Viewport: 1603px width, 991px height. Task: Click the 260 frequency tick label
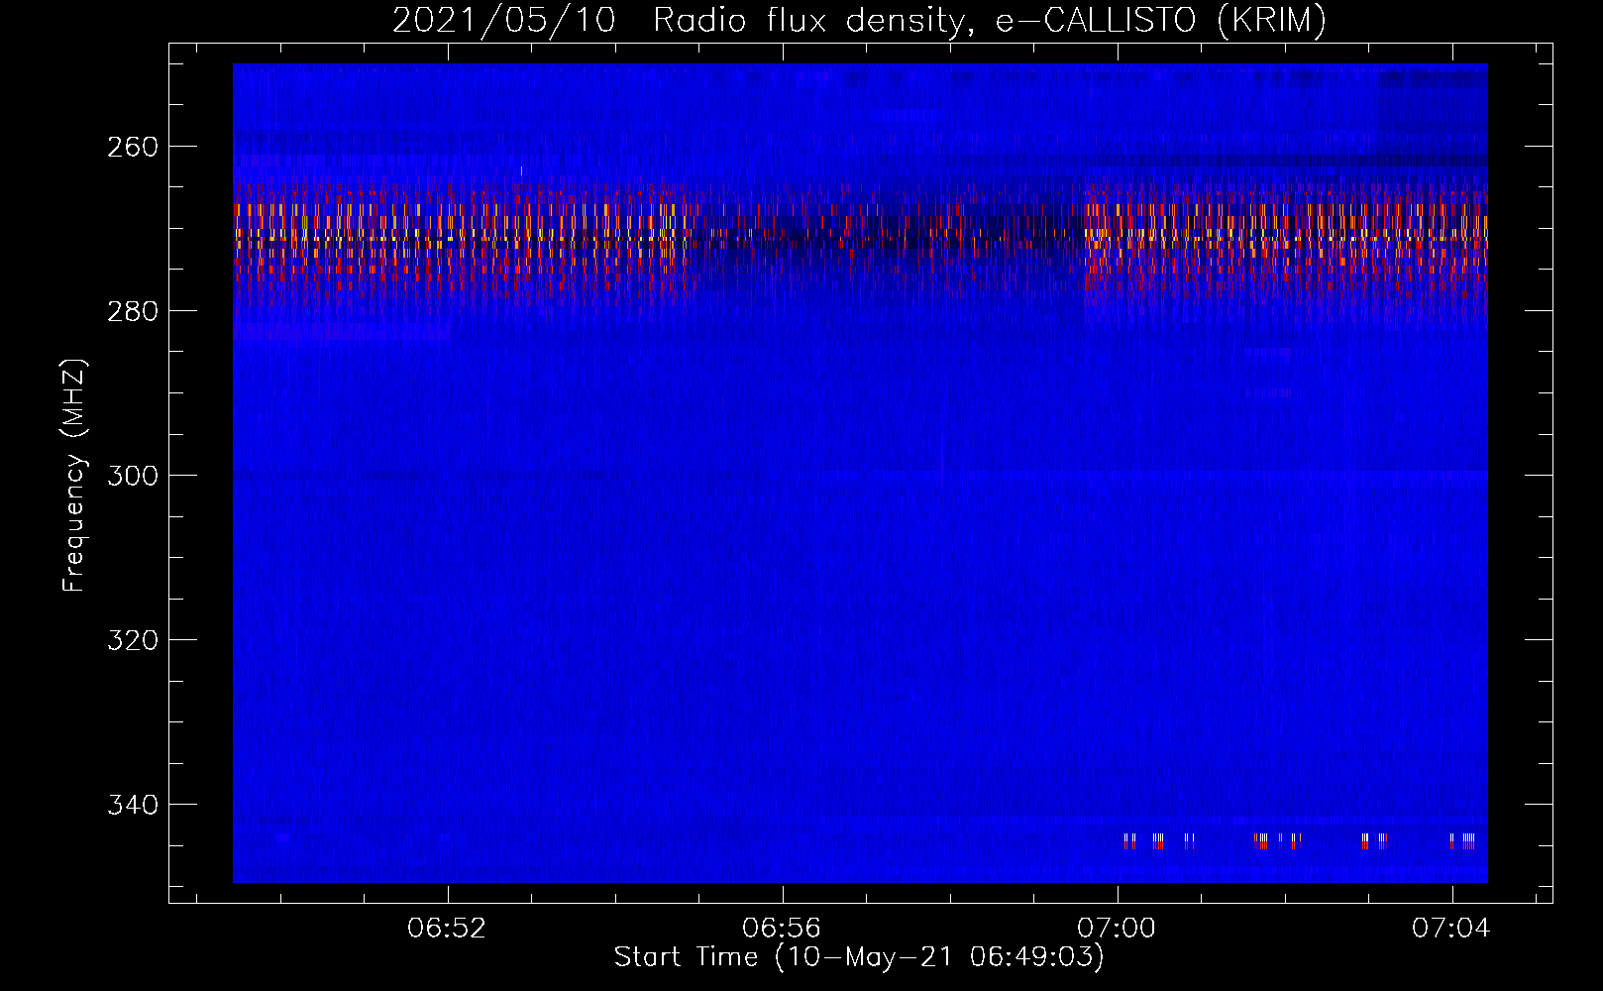(x=133, y=147)
